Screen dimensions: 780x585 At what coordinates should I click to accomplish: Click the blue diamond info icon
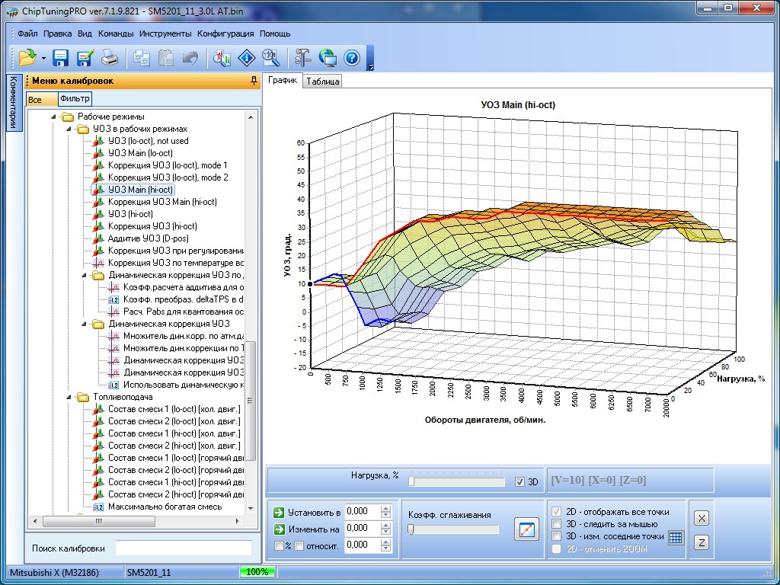(x=246, y=58)
